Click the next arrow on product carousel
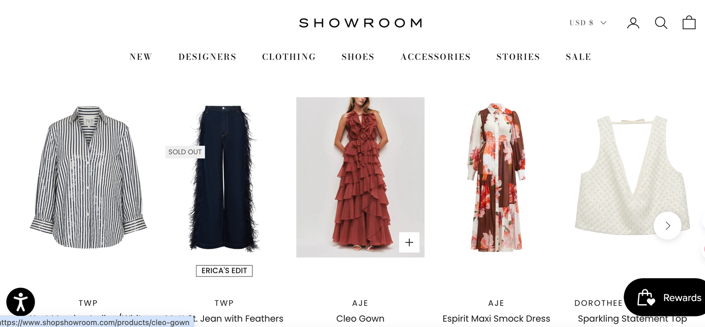 point(668,226)
